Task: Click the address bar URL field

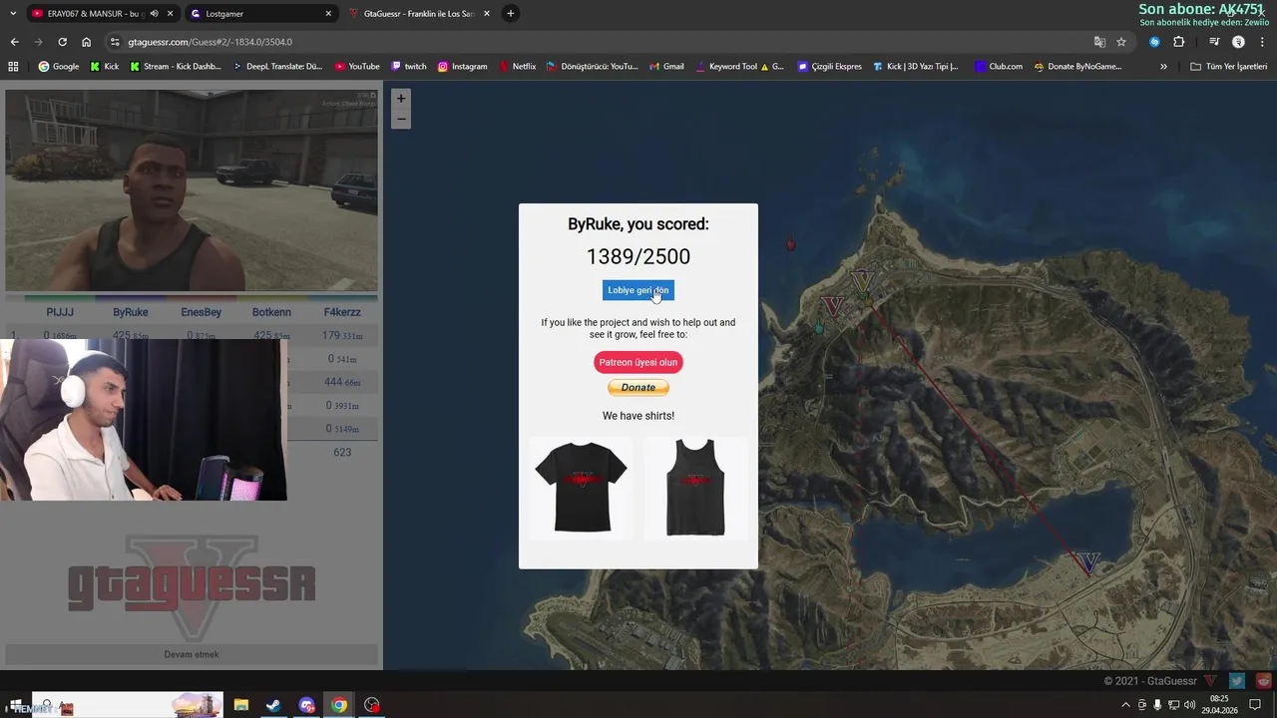Action: (x=599, y=42)
